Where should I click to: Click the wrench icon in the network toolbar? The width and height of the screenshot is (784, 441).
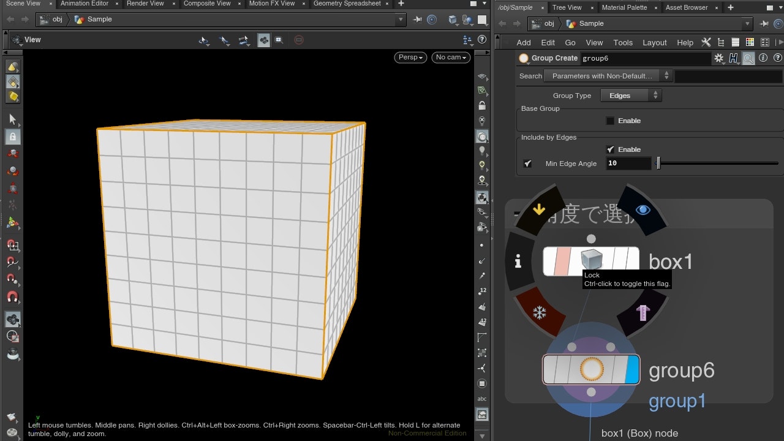point(706,42)
